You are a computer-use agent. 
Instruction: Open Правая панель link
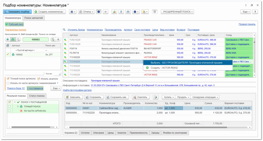[247, 24]
